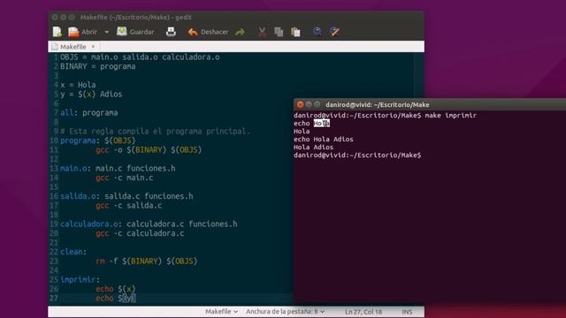Undo last change with Deshacer
The image size is (566, 318).
[x=208, y=32]
